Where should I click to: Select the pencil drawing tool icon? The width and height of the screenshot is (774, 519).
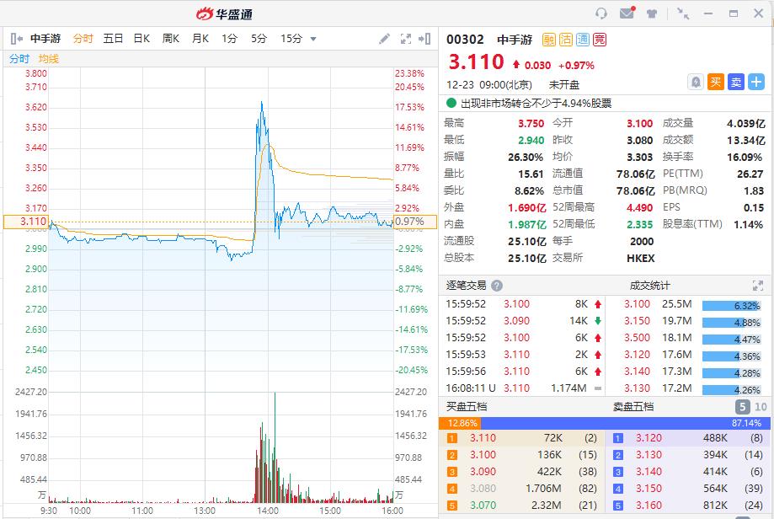[x=385, y=39]
